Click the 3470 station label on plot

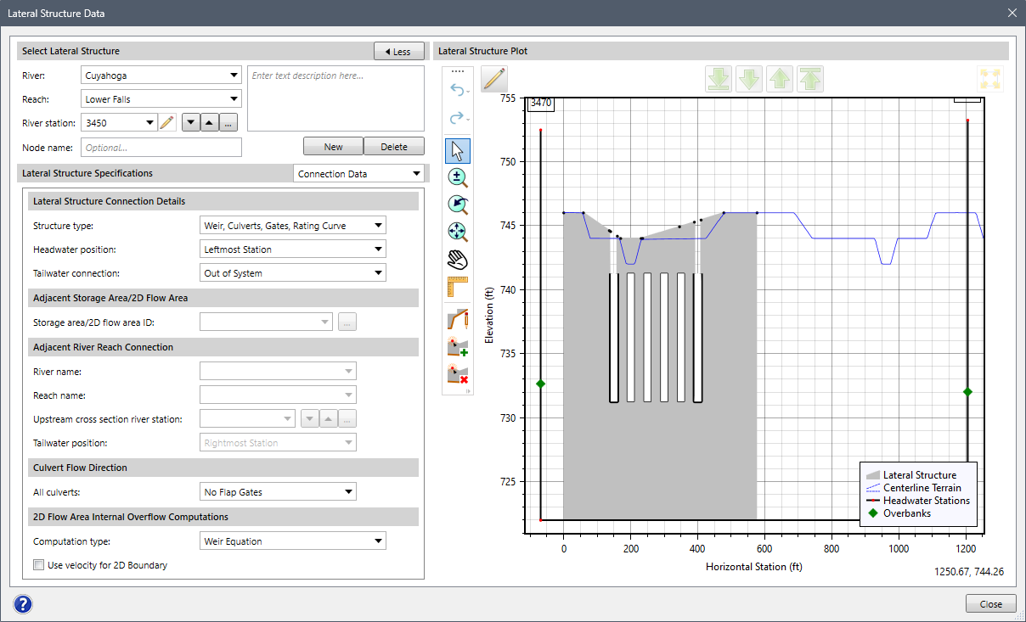[x=540, y=104]
